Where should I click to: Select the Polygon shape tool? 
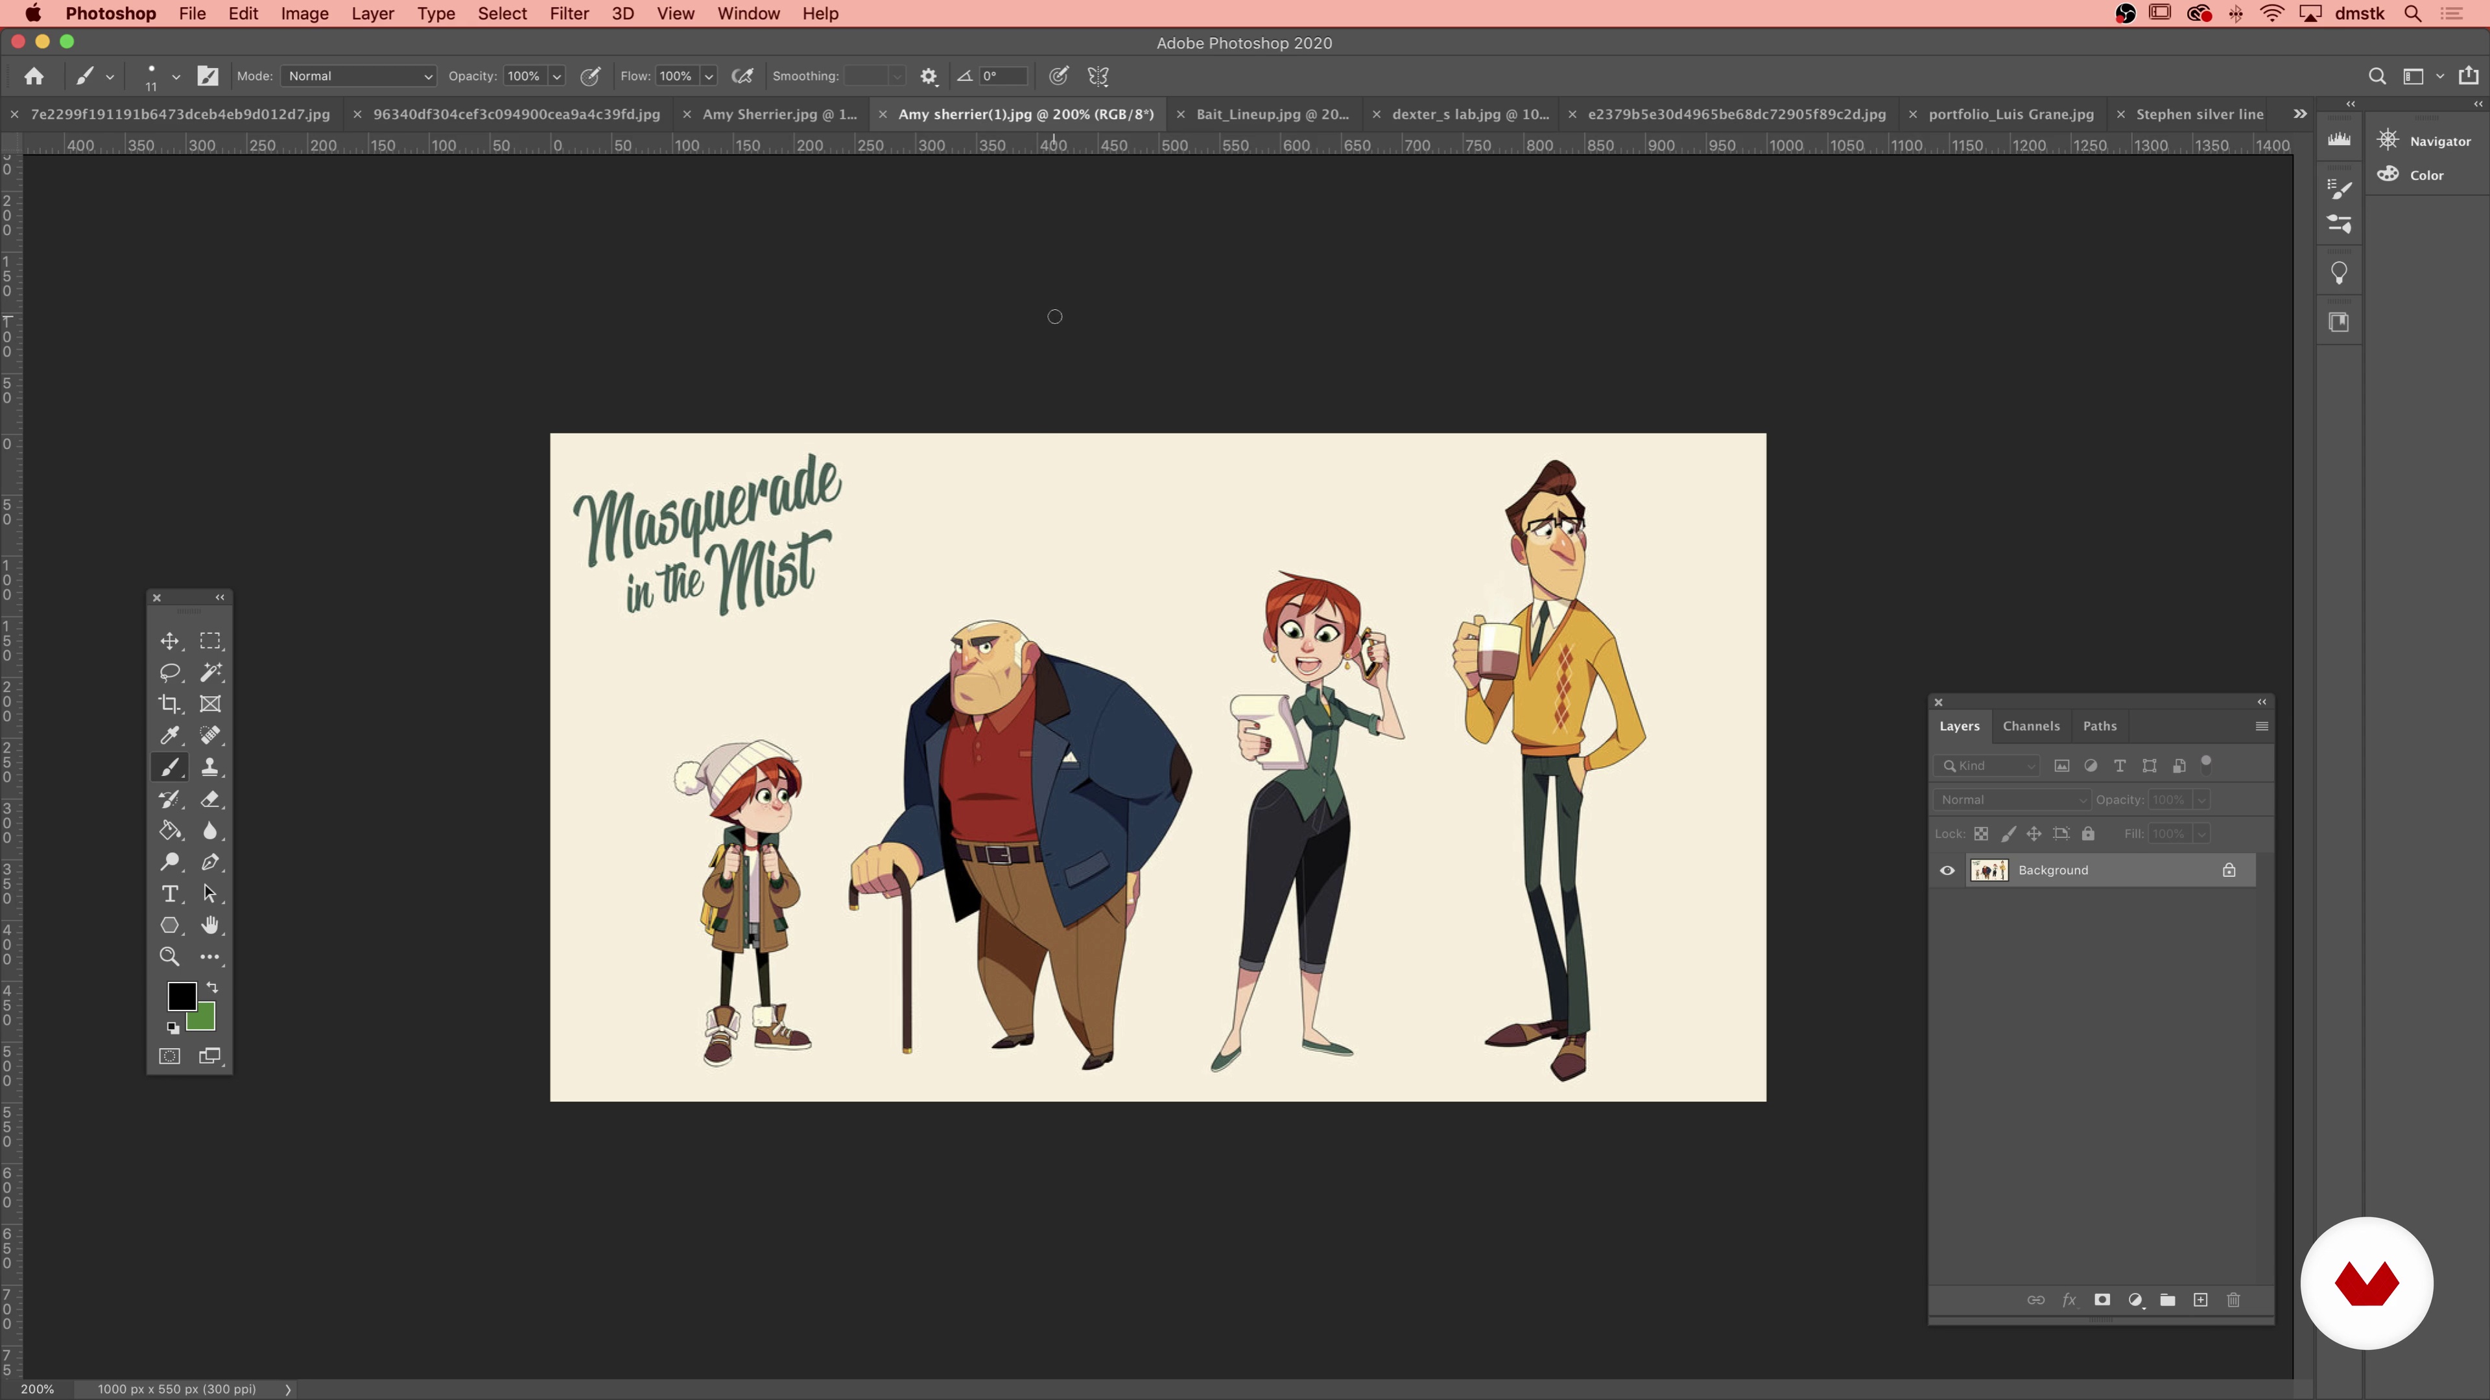(169, 926)
